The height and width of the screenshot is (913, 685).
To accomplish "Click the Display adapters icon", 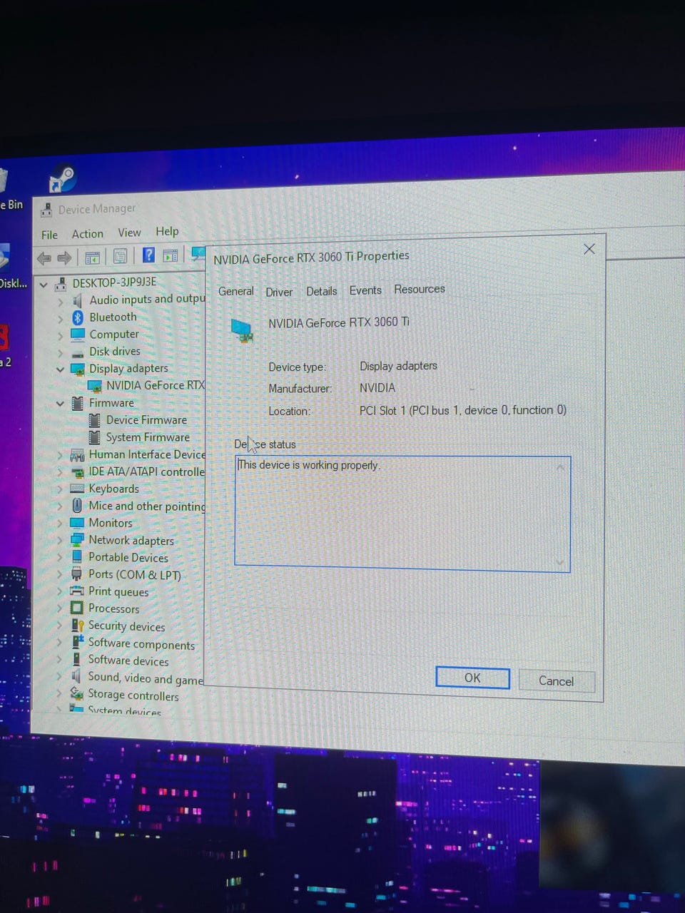I will [x=77, y=369].
